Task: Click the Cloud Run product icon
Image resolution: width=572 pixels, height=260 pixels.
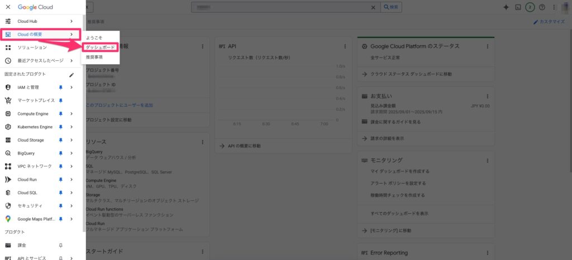Action: click(8, 180)
